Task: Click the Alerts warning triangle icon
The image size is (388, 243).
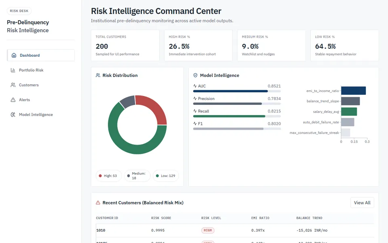Action: [13, 100]
